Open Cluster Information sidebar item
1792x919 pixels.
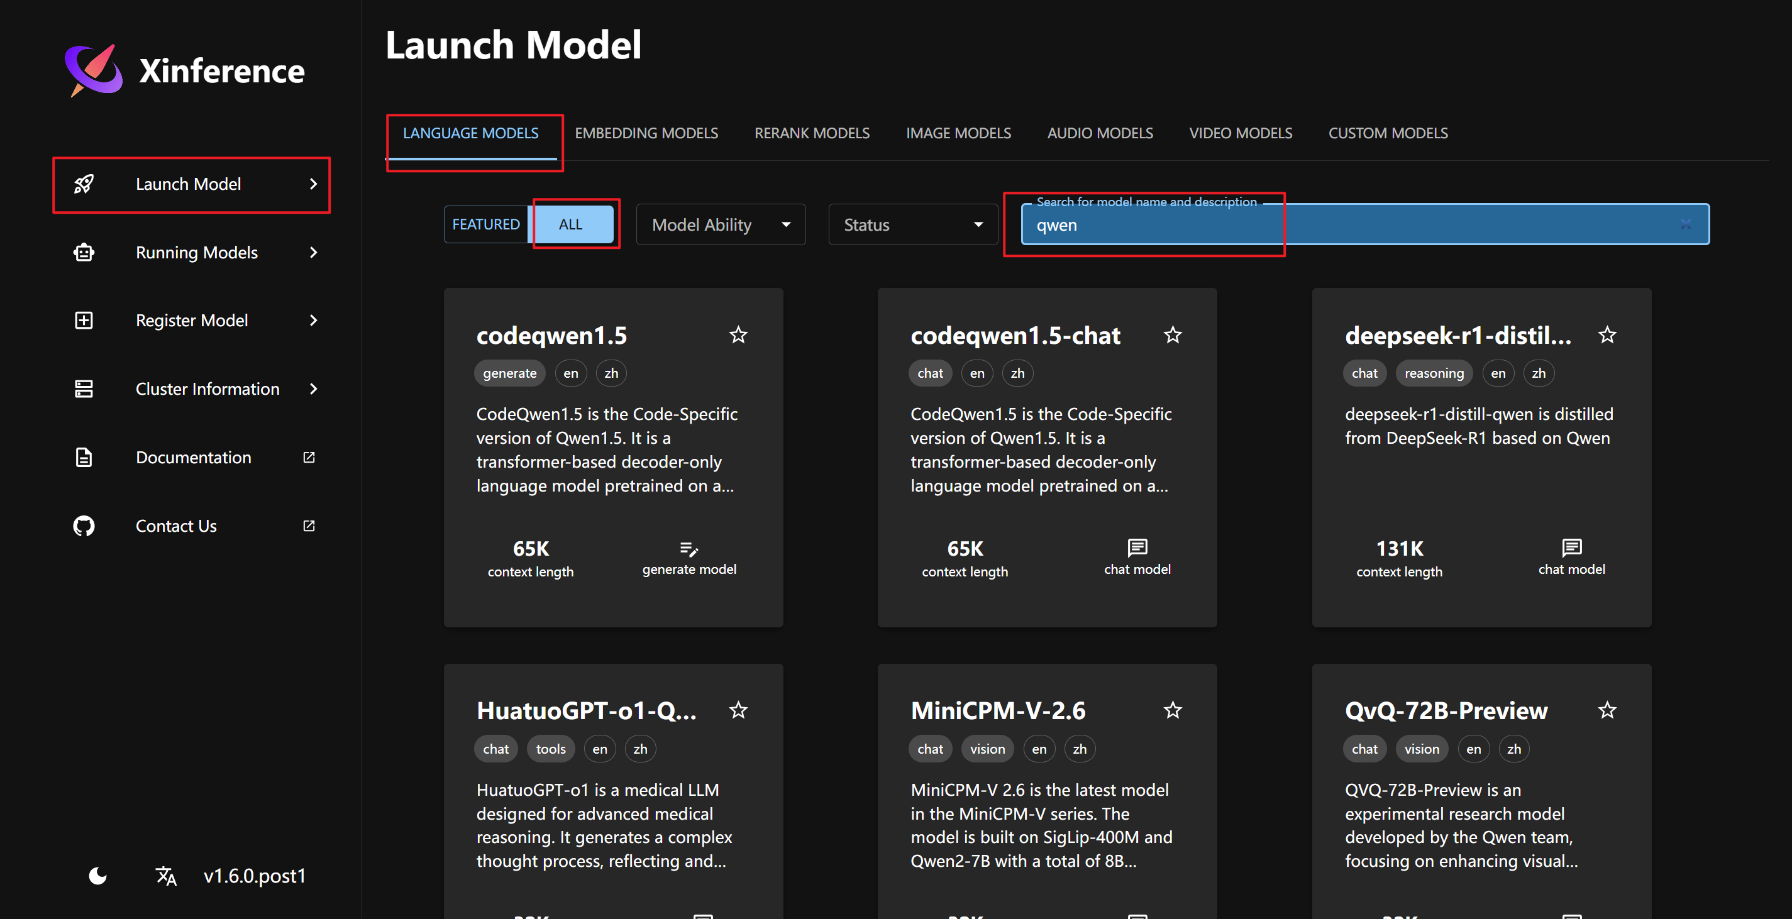click(191, 389)
